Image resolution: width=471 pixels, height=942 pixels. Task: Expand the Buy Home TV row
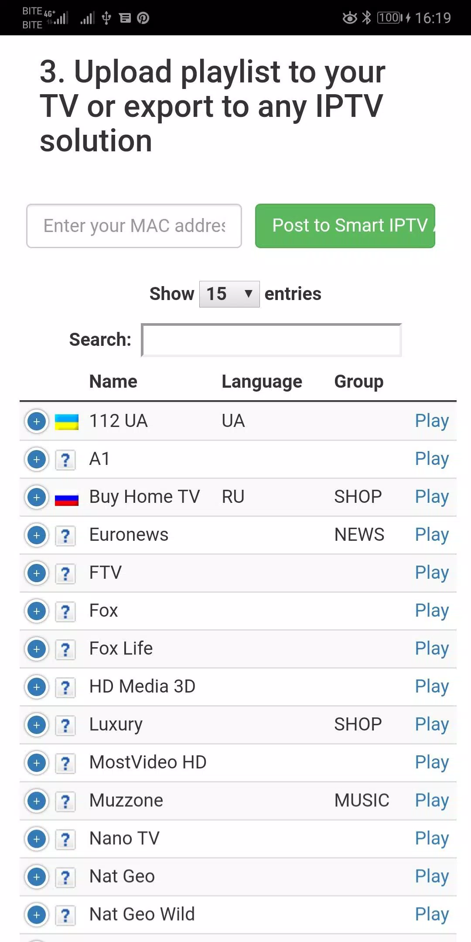click(37, 497)
